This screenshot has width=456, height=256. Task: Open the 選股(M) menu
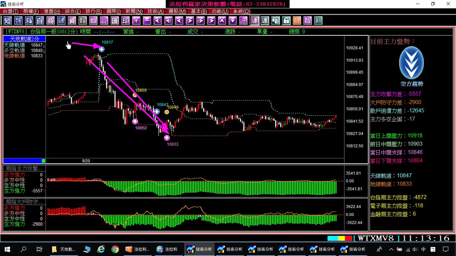pyautogui.click(x=178, y=11)
